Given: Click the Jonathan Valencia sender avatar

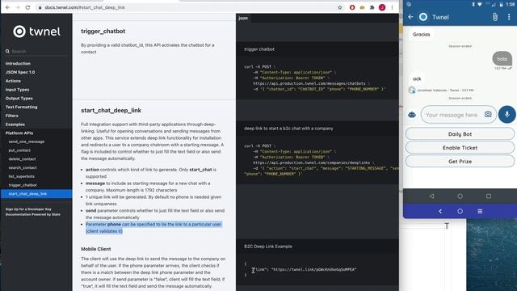Looking at the screenshot, I should (411, 90).
